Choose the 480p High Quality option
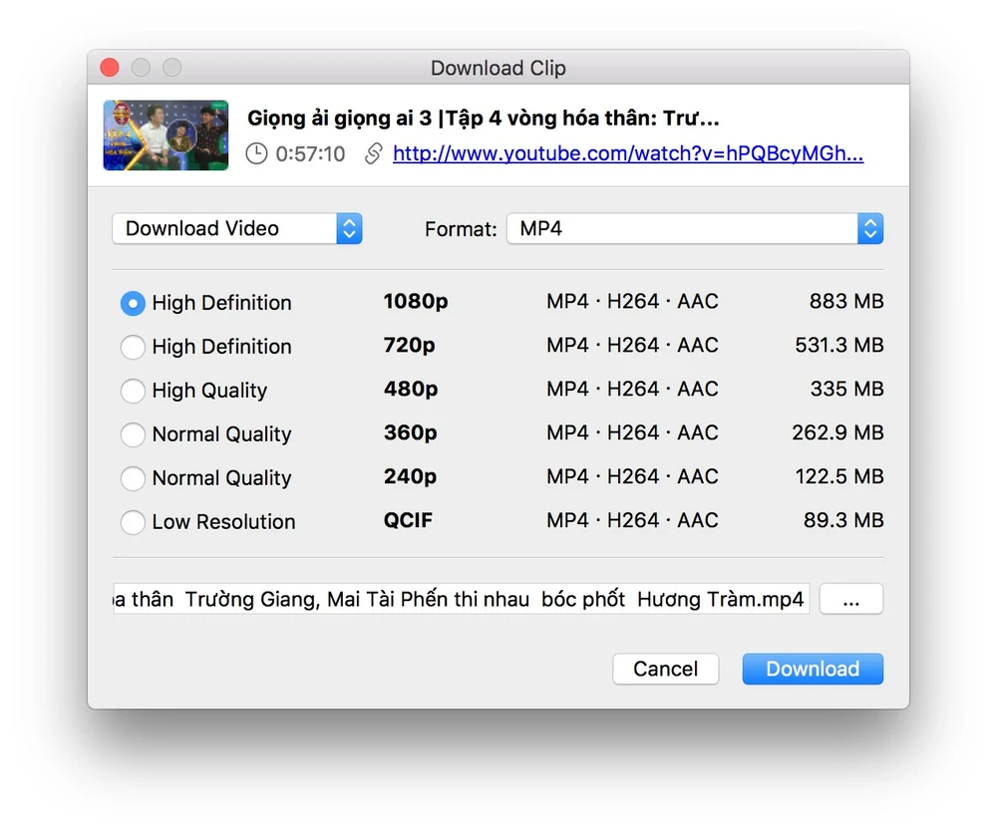 coord(133,391)
